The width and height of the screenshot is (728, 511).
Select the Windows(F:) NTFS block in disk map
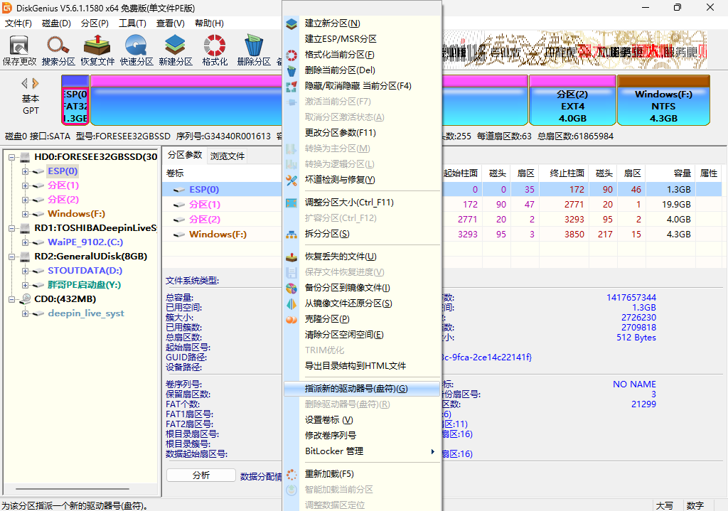point(663,100)
